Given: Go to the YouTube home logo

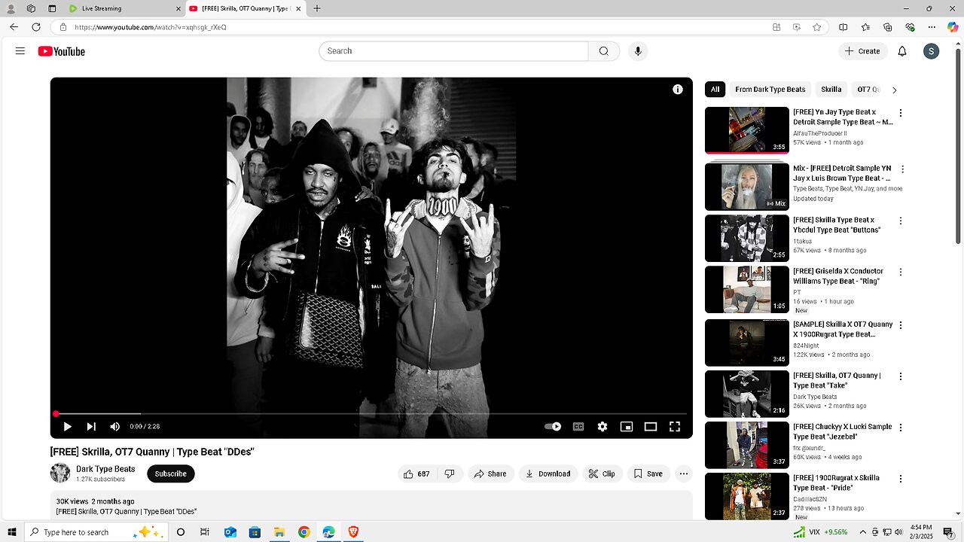Looking at the screenshot, I should (x=62, y=51).
